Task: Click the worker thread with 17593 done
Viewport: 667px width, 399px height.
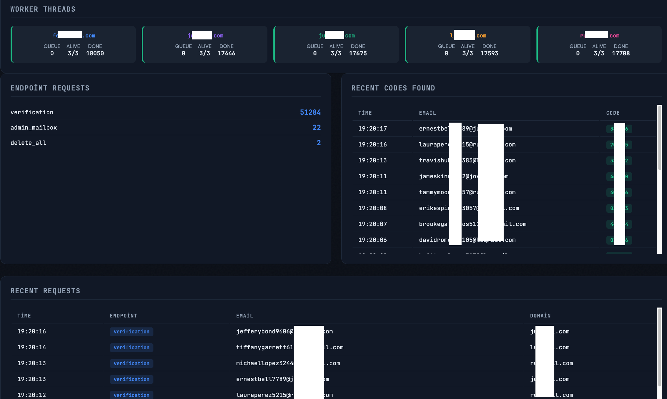Action: [x=468, y=44]
